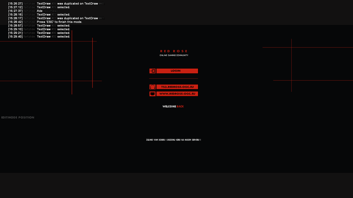353x198 pixels.
Task: Click the 'EDITMODE POSITION' label
Action: 18,117
